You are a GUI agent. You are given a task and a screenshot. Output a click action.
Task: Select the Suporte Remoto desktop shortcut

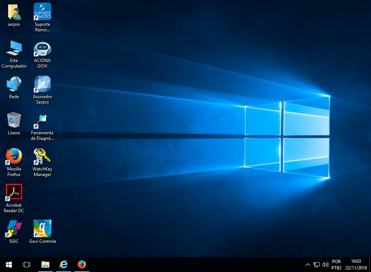point(43,12)
